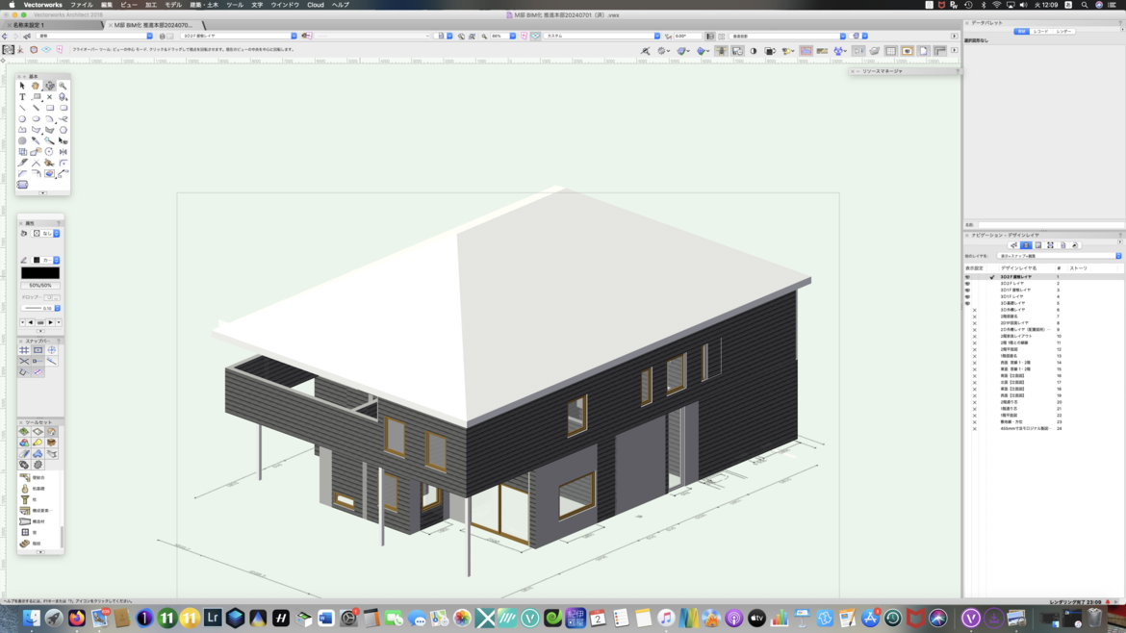Switch to the レコード tab in the Data palette
The image size is (1126, 633).
[x=1041, y=32]
